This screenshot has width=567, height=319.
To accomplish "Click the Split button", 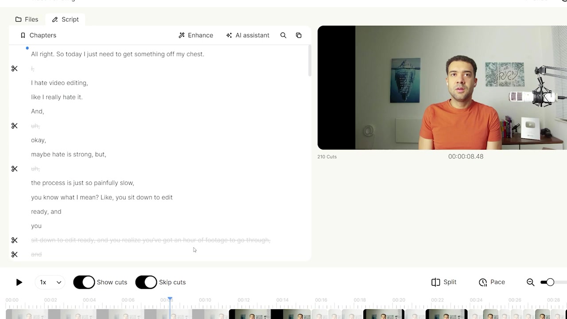I will pyautogui.click(x=444, y=282).
